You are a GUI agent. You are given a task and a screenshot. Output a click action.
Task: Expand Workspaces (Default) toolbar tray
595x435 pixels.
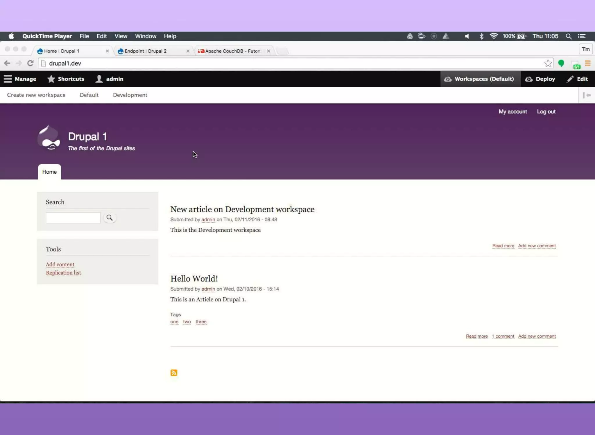480,79
